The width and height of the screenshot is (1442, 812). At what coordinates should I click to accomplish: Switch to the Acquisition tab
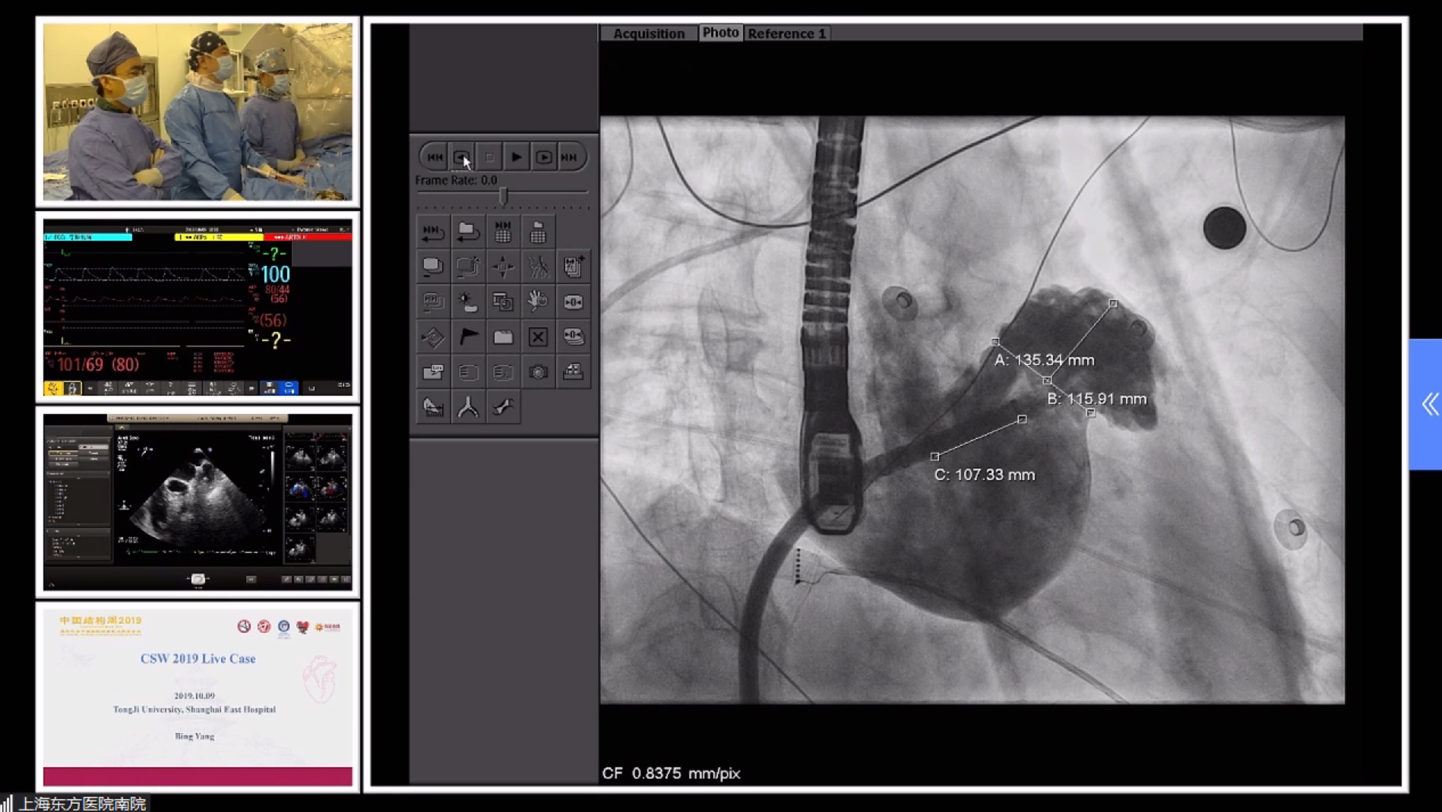(649, 33)
